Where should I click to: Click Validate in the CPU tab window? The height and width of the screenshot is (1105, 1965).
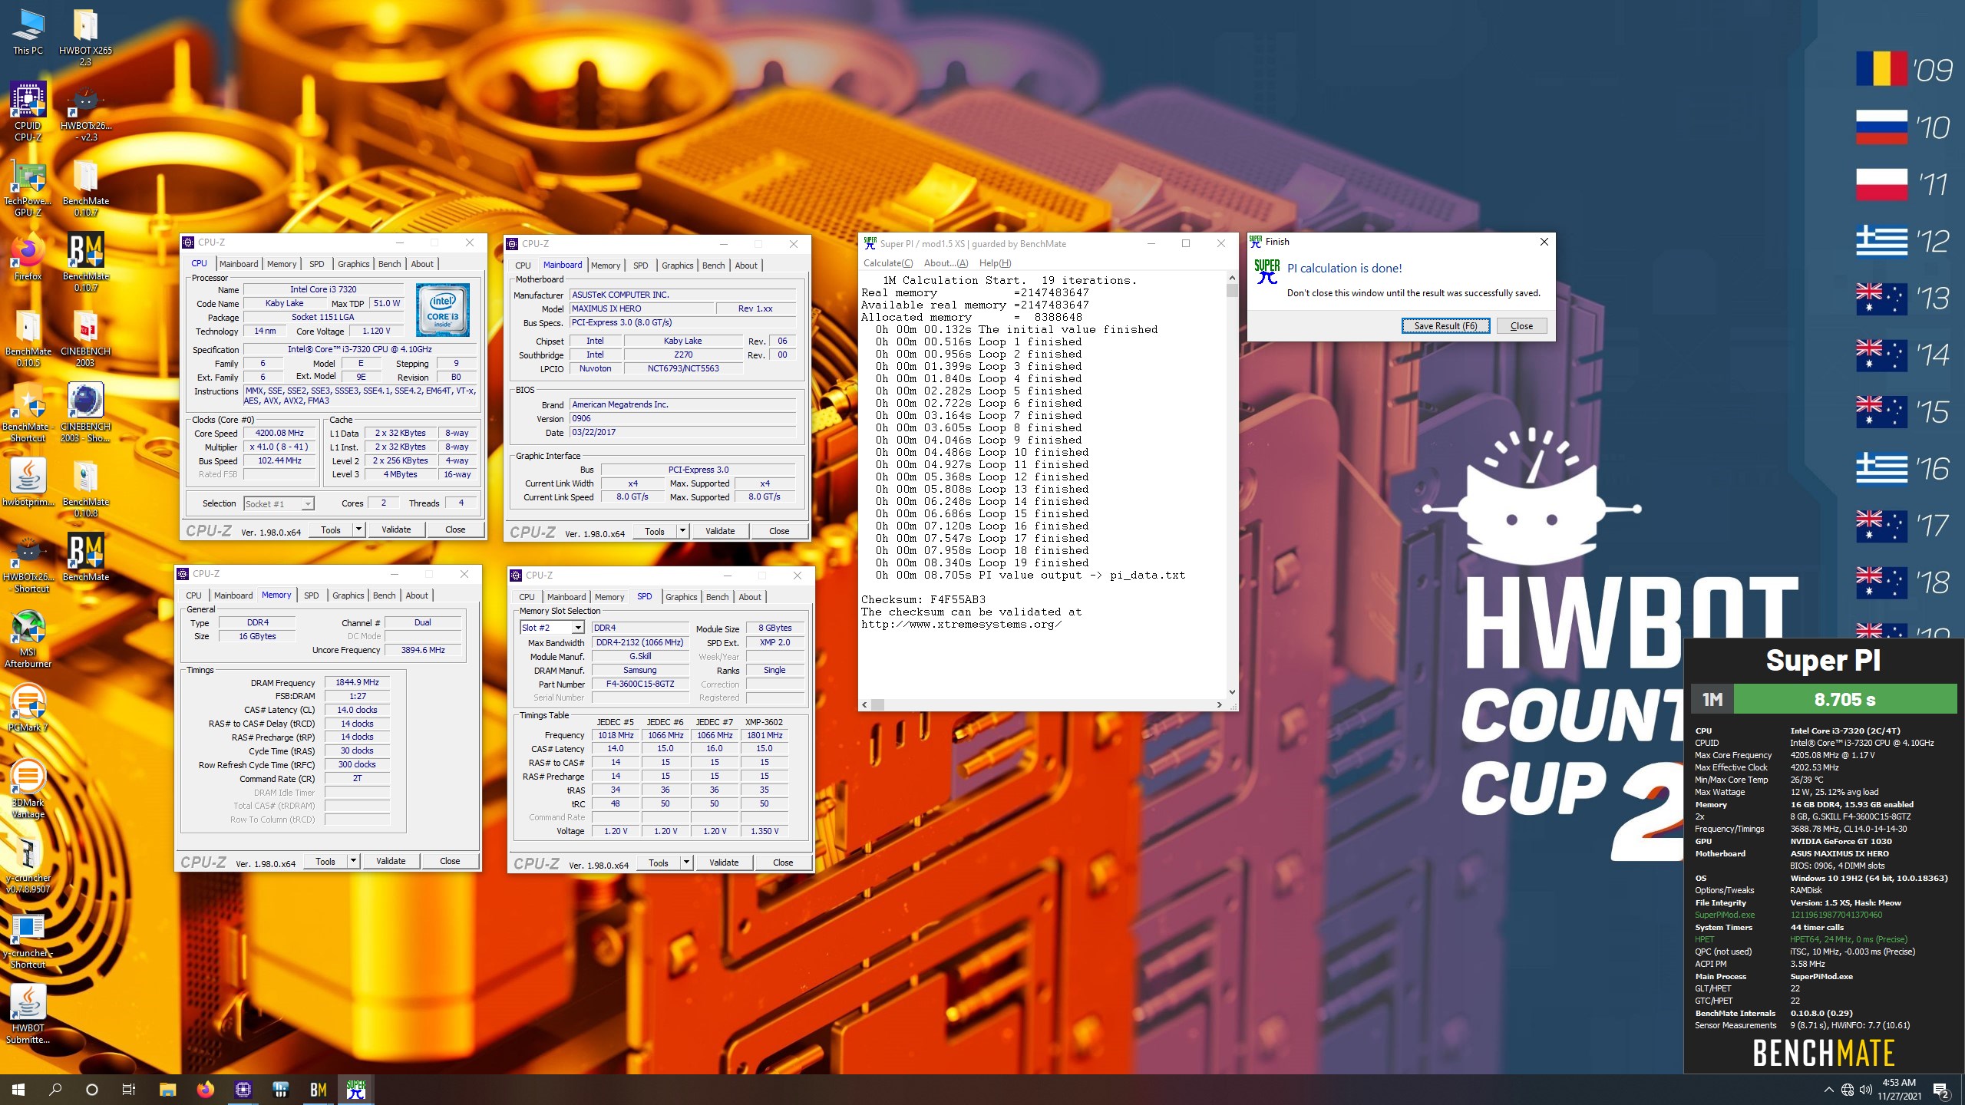(x=396, y=529)
